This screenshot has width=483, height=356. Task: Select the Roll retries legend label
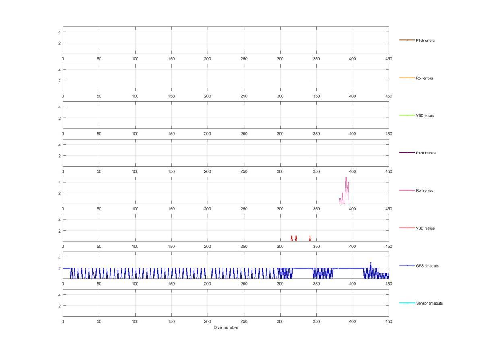point(425,191)
